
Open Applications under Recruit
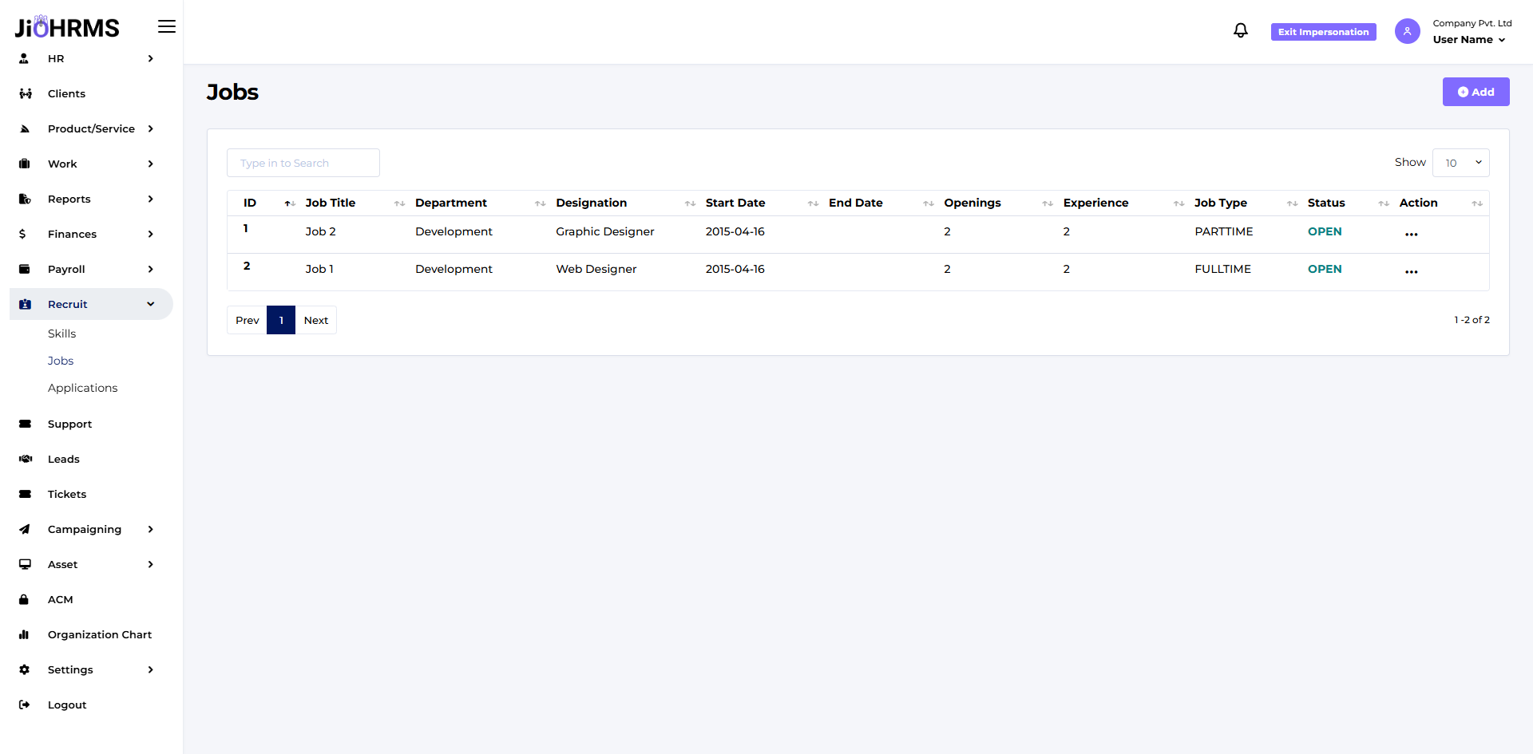click(x=82, y=388)
